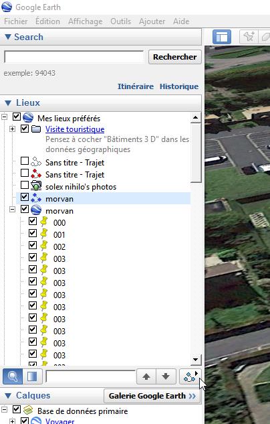Open the Fichier menu
The width and height of the screenshot is (270, 424).
[x=16, y=21]
